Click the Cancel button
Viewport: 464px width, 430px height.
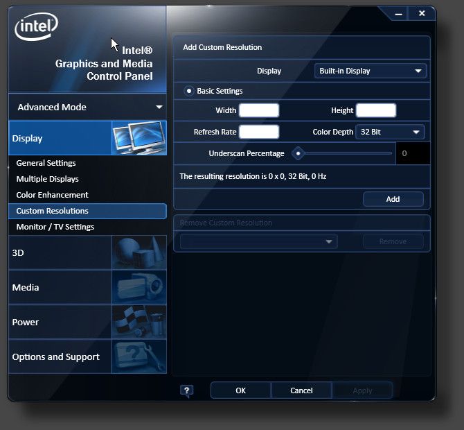[301, 390]
